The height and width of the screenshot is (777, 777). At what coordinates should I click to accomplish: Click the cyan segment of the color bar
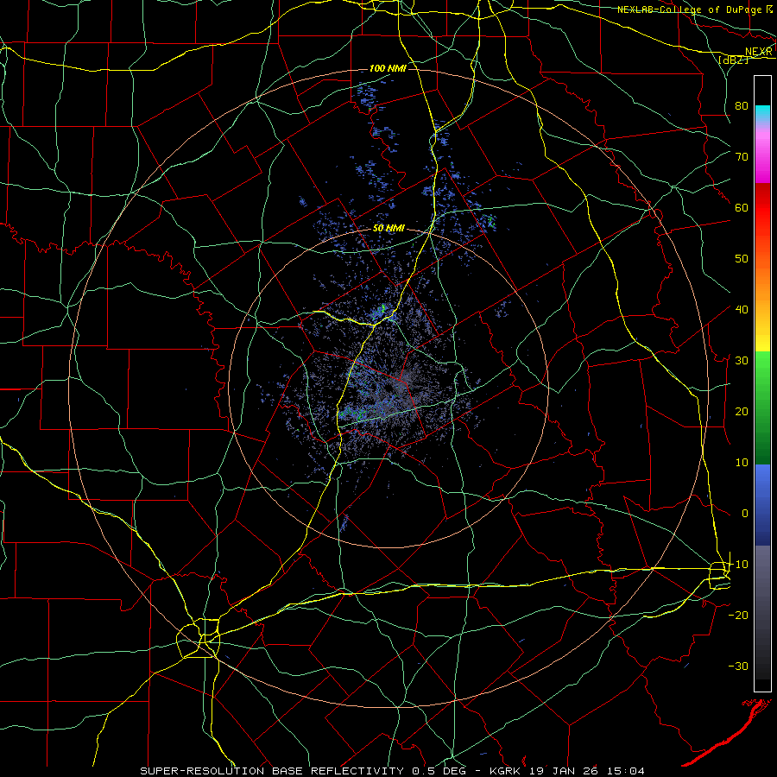point(762,114)
